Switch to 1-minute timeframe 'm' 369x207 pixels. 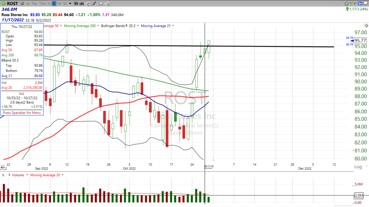[x=28, y=4]
